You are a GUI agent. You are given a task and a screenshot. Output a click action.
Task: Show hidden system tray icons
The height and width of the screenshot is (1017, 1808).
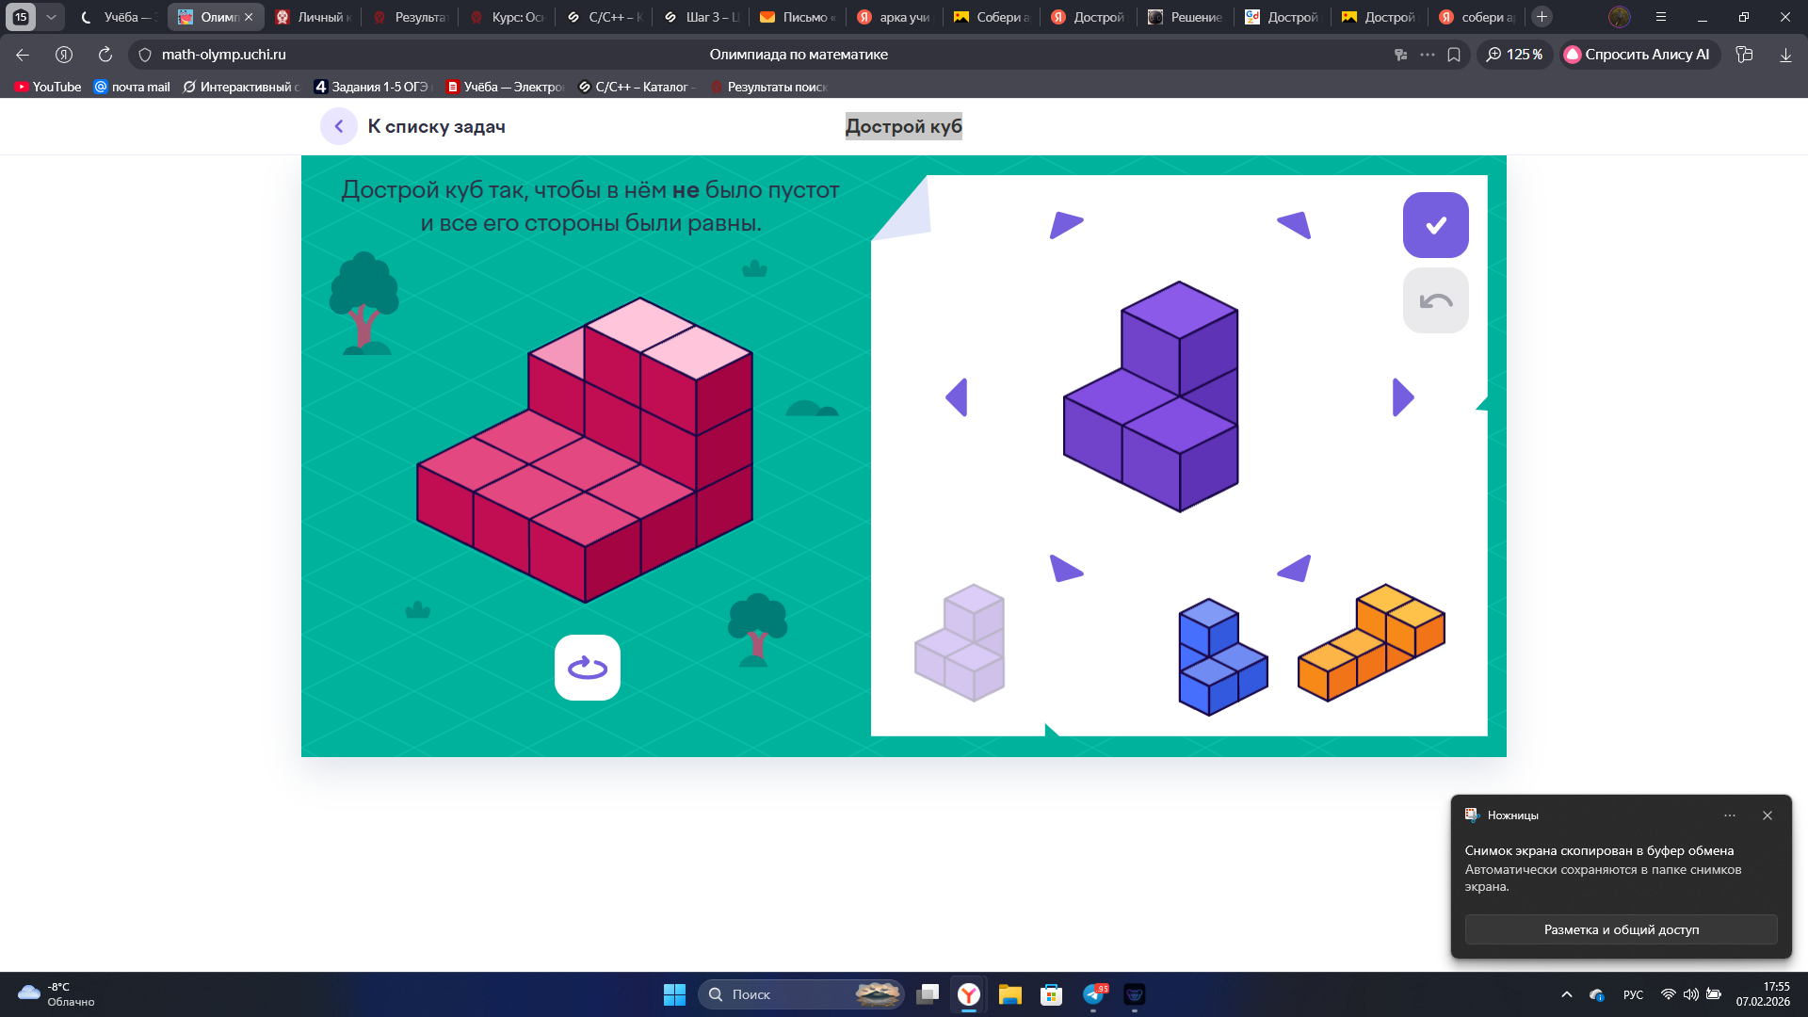click(1567, 994)
